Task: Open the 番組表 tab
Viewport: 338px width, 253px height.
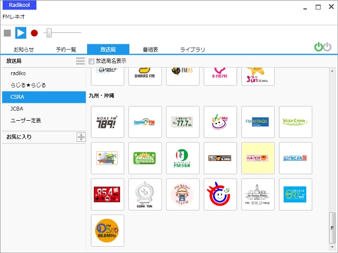Action: point(151,50)
